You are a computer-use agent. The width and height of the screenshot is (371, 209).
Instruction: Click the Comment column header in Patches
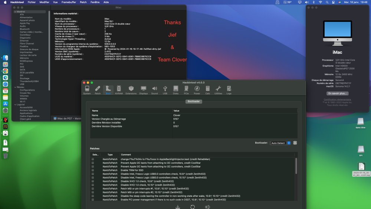(126, 154)
